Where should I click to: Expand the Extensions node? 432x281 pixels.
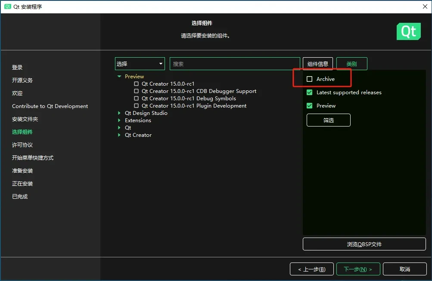coord(119,120)
